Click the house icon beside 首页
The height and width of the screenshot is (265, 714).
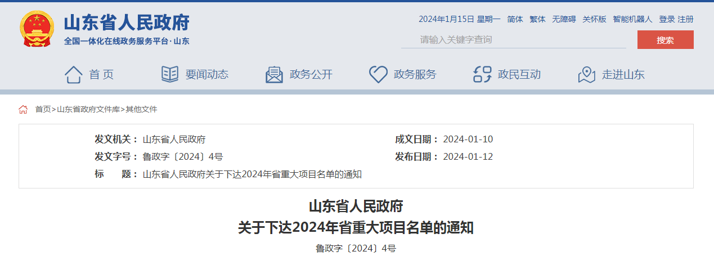click(x=74, y=74)
